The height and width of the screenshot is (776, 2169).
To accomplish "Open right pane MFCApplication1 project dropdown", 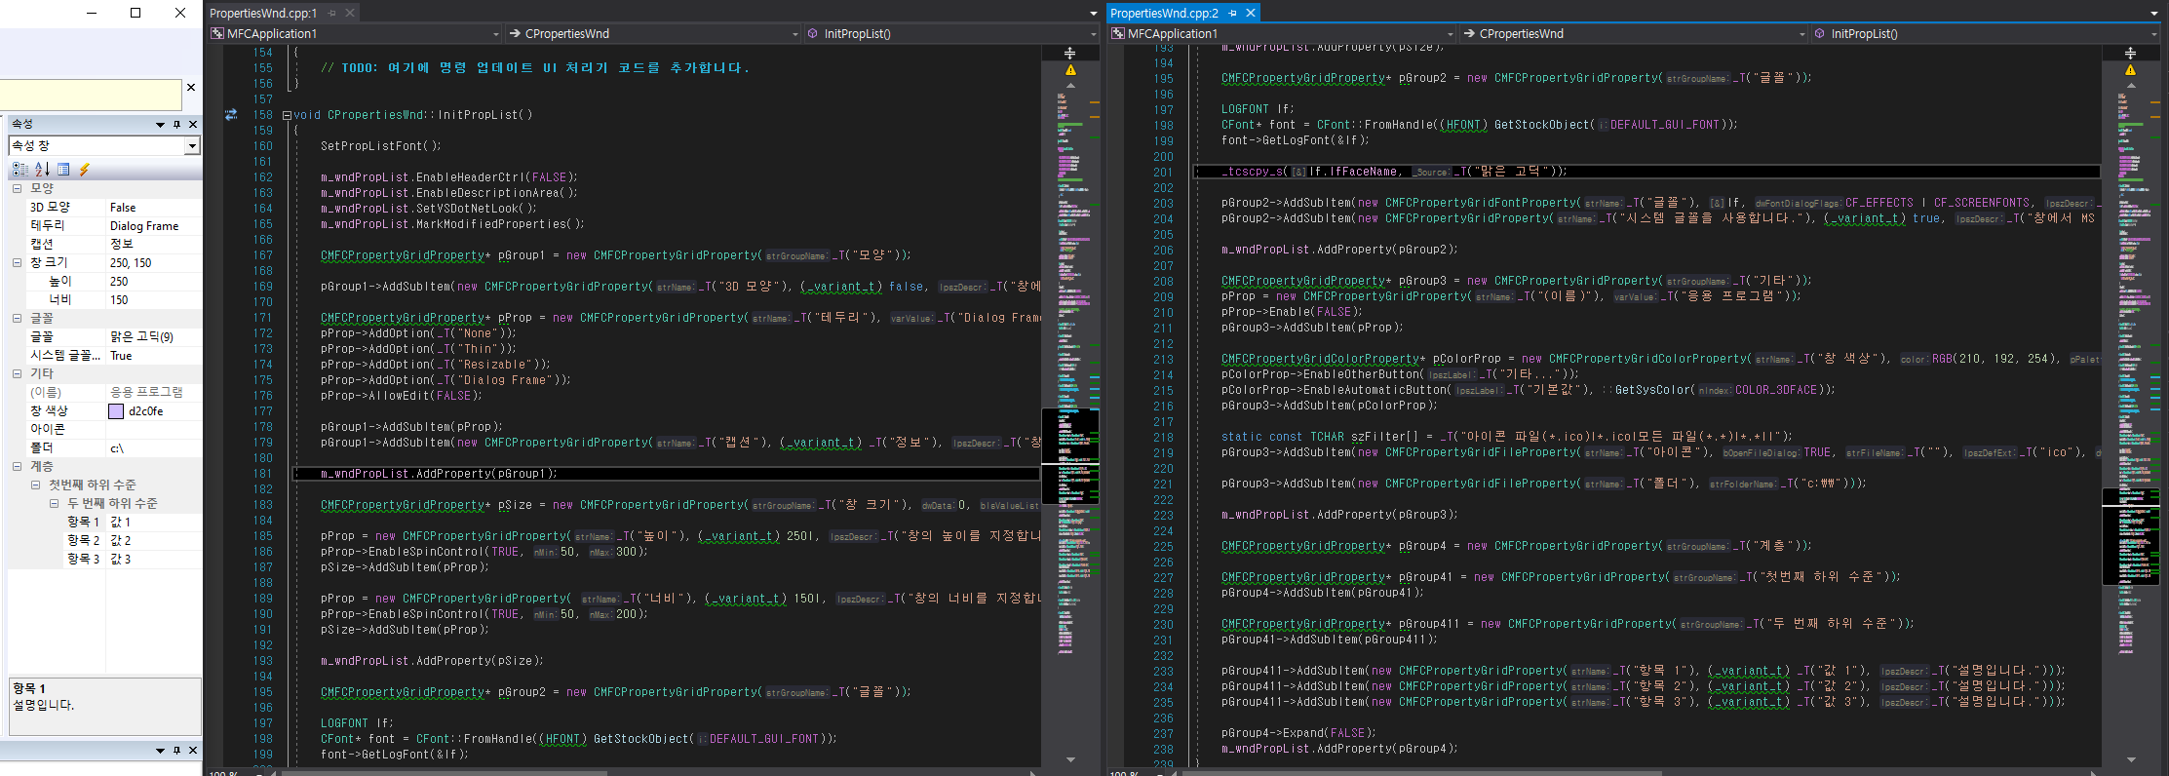I will [x=1451, y=34].
